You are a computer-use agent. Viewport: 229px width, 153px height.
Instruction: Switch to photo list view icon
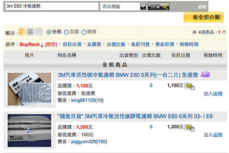[22, 32]
